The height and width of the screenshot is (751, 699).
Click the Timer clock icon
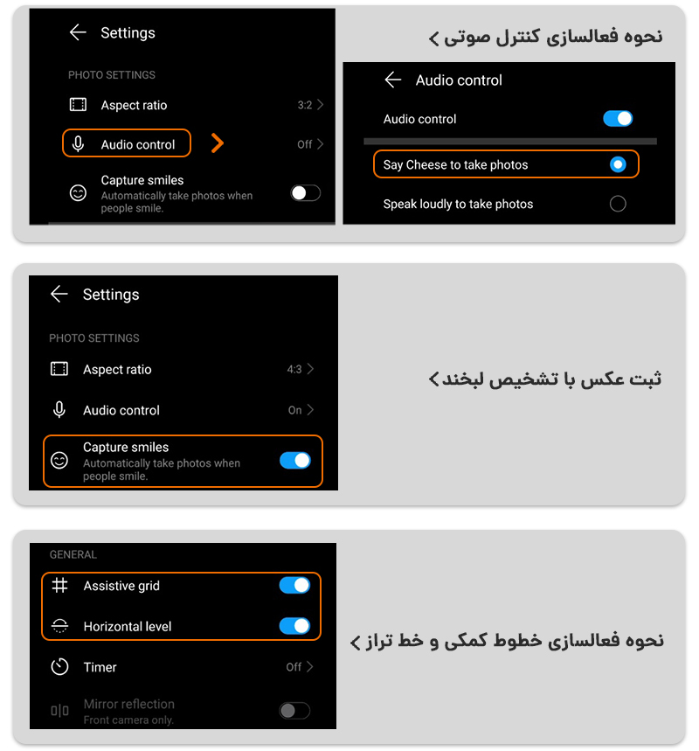point(59,667)
